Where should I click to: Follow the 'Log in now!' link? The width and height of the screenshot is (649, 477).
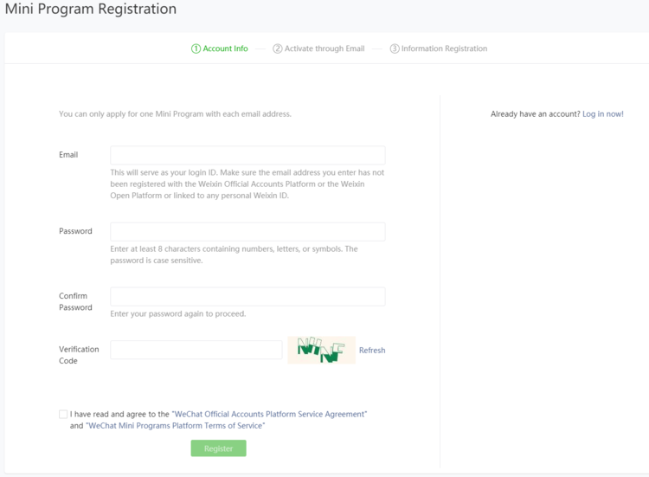tap(602, 114)
